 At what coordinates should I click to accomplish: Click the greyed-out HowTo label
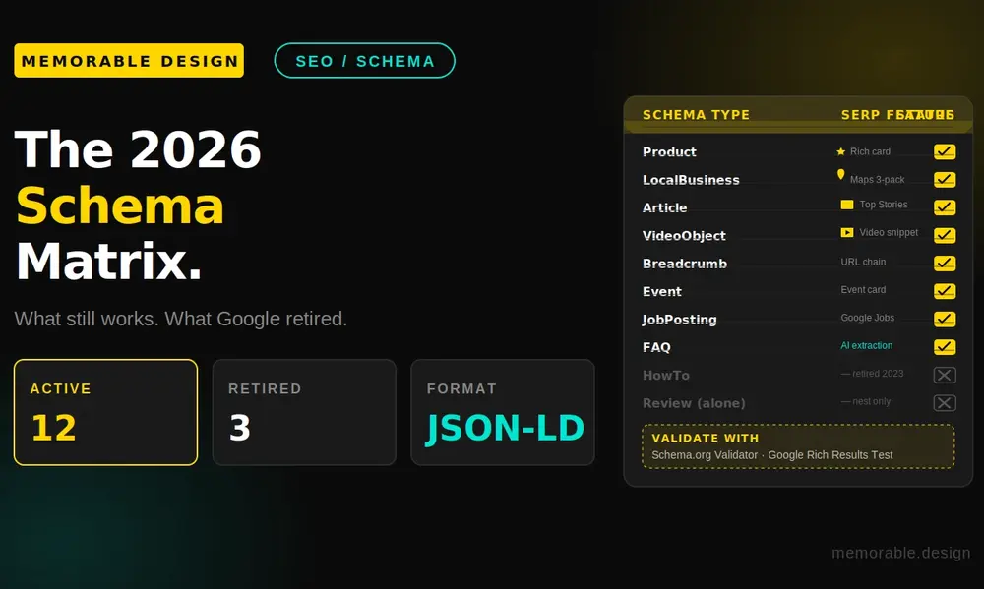pyautogui.click(x=666, y=375)
